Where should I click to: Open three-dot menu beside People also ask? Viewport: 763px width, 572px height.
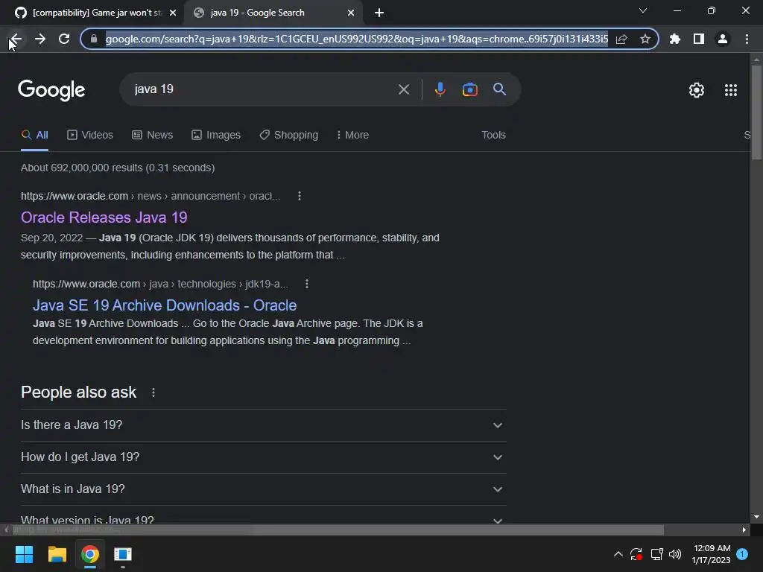[153, 393]
